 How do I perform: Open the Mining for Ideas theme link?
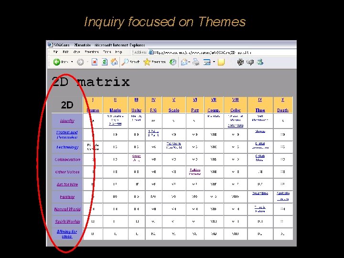pos(67,234)
